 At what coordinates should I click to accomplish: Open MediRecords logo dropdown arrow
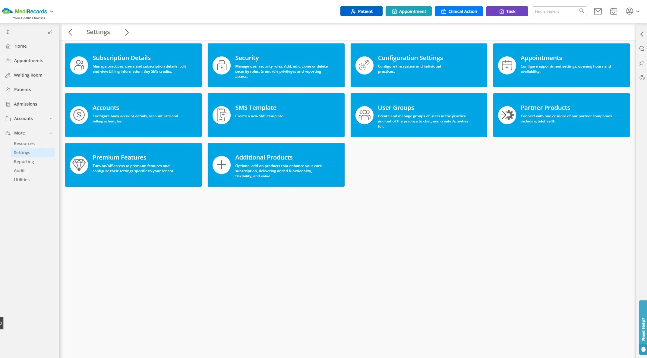pos(52,11)
